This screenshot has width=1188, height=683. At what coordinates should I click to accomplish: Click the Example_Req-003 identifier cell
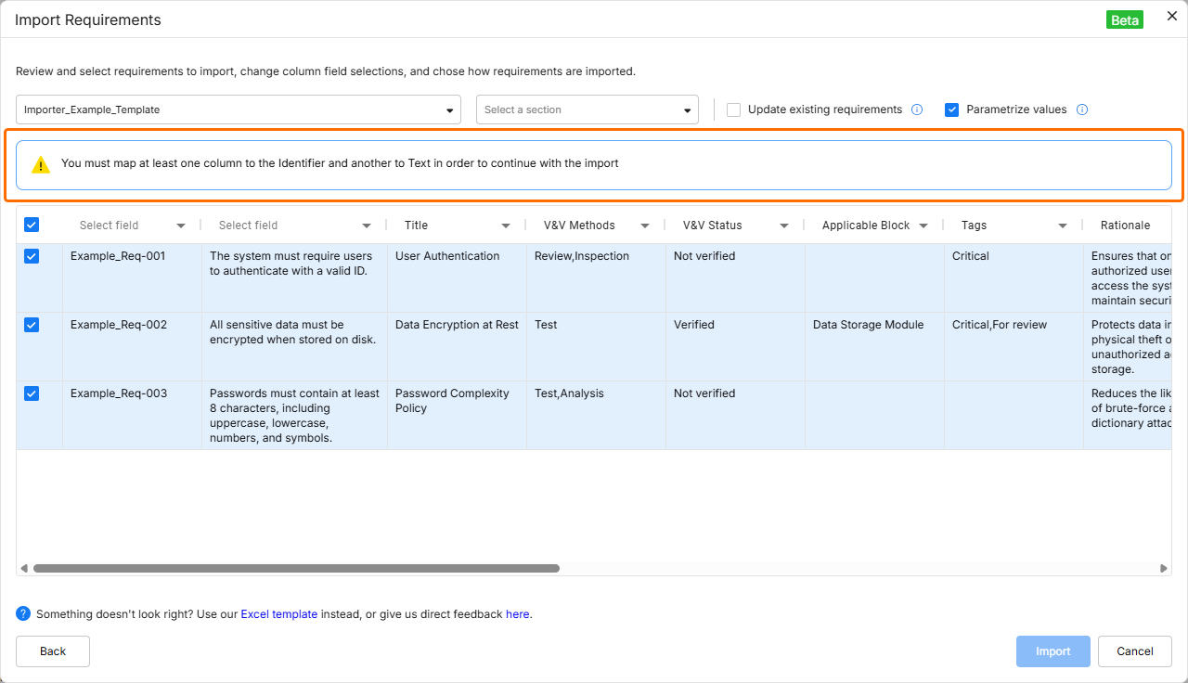tap(132, 416)
